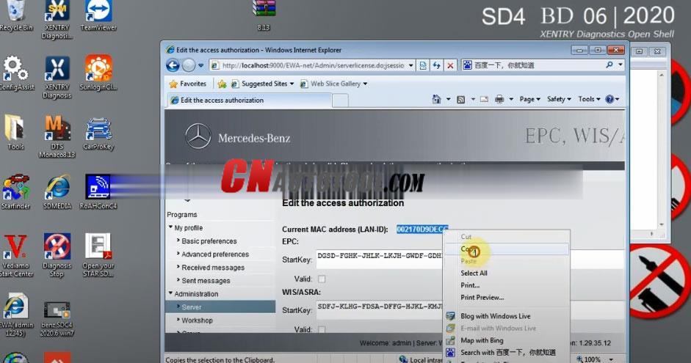
Task: Choose Select All in the context menu
Action: pyautogui.click(x=507, y=273)
